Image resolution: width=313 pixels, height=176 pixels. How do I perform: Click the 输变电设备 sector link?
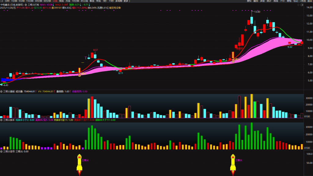pyautogui.click(x=115, y=8)
